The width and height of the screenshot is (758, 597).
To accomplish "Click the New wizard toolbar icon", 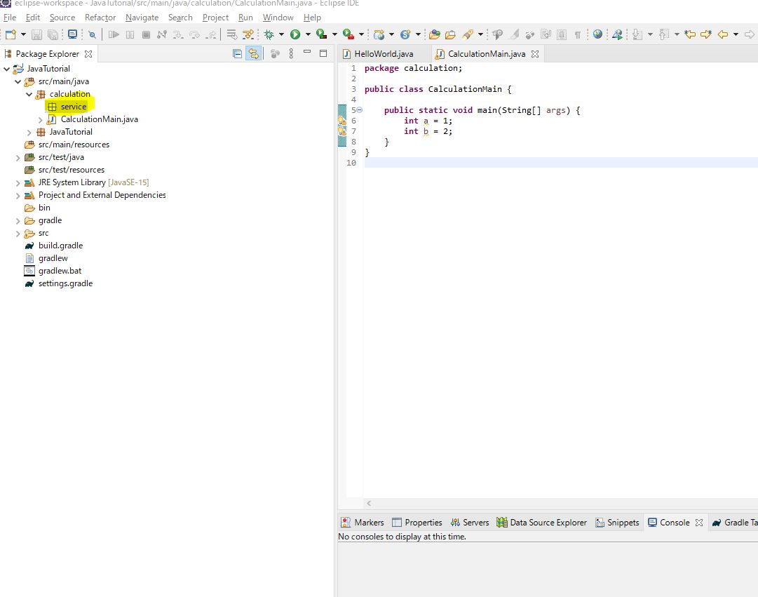I will coord(11,34).
